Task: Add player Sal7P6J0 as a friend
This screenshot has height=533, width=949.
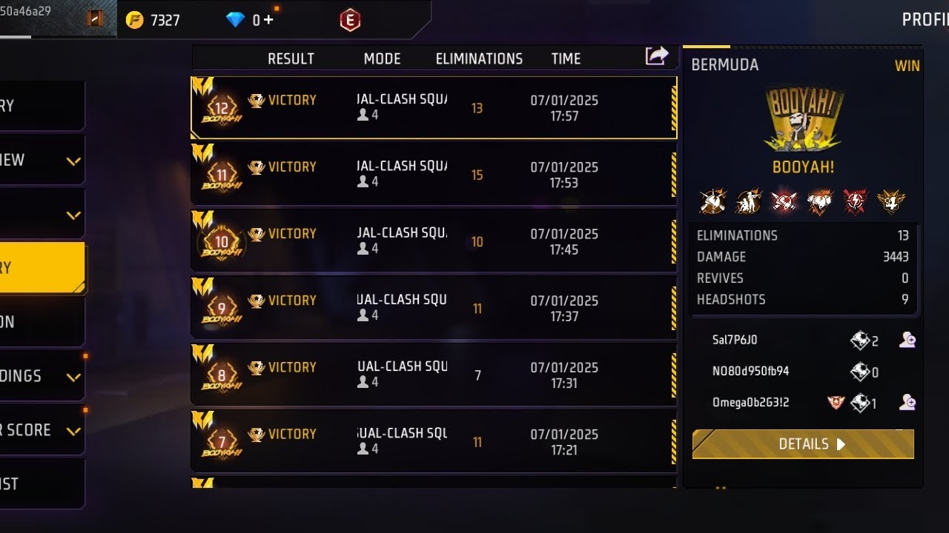Action: tap(907, 341)
